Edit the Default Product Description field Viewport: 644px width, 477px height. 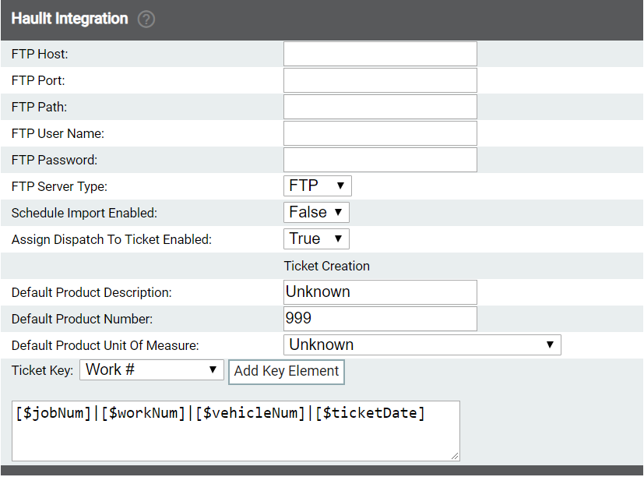380,292
